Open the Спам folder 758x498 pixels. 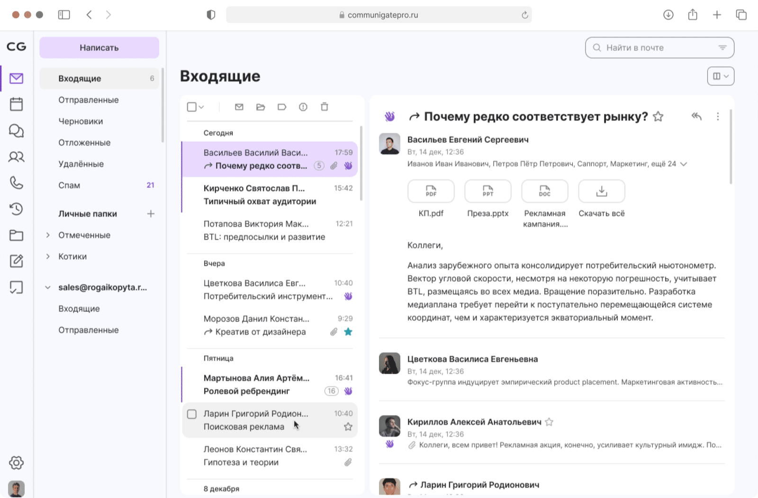(x=69, y=185)
